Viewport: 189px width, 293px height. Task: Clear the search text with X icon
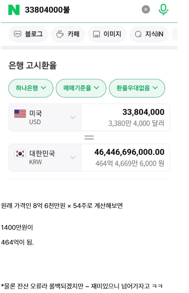[146, 10]
